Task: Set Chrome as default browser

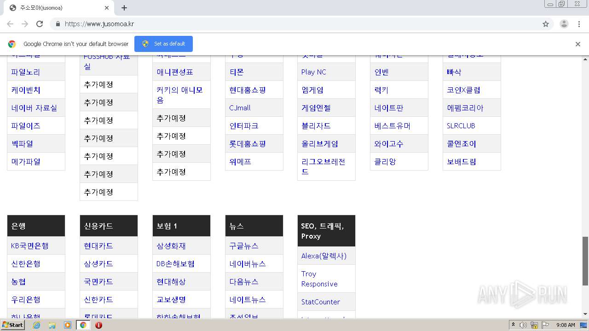Action: (163, 44)
